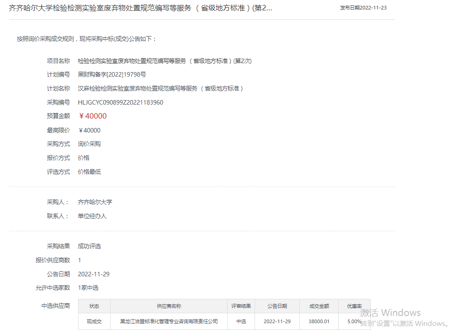Click procurement number HLJGCYC090899Z20221183960
The width and height of the screenshot is (451, 334).
[121, 102]
